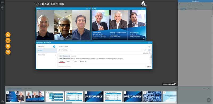Go to next page of questions
The width and height of the screenshot is (213, 104).
tap(149, 50)
